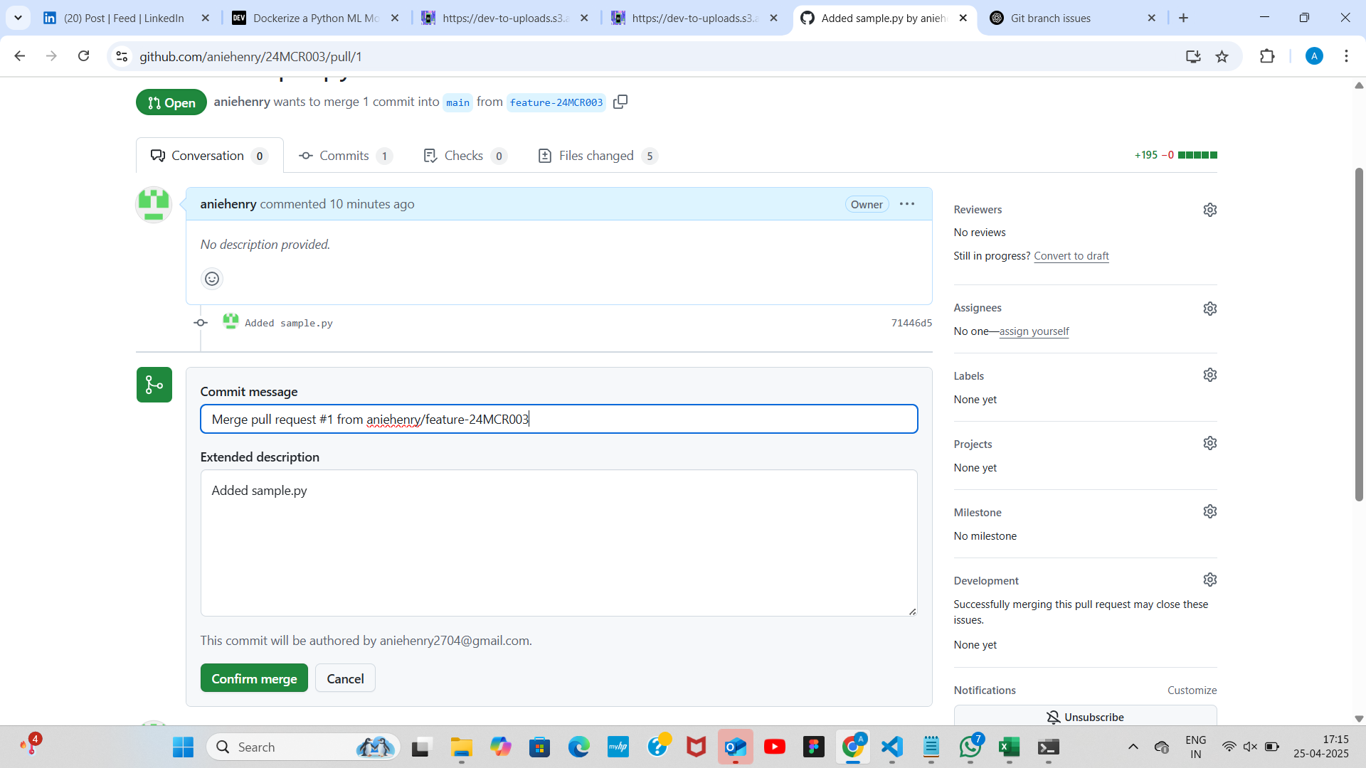Open Assignees settings gear
The width and height of the screenshot is (1366, 768).
[x=1209, y=309]
